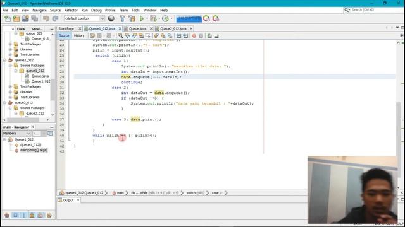Toggle the Source view button

click(x=64, y=35)
